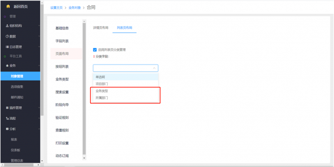
Task: Click the 分类字段 select input field
Action: pyautogui.click(x=123, y=68)
